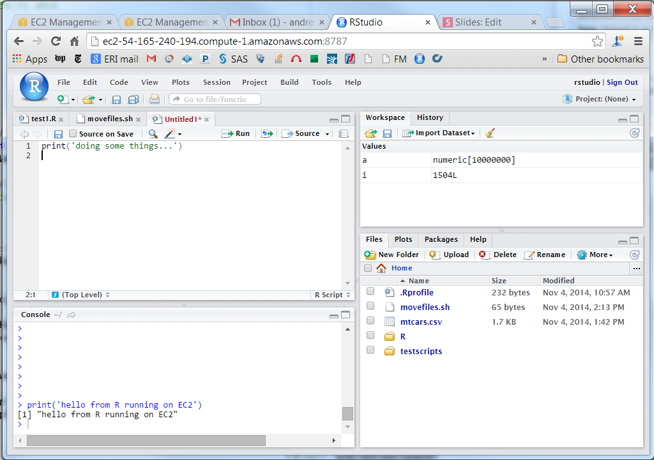Minimize the source editor pane
Image resolution: width=654 pixels, height=460 pixels.
pos(333,119)
